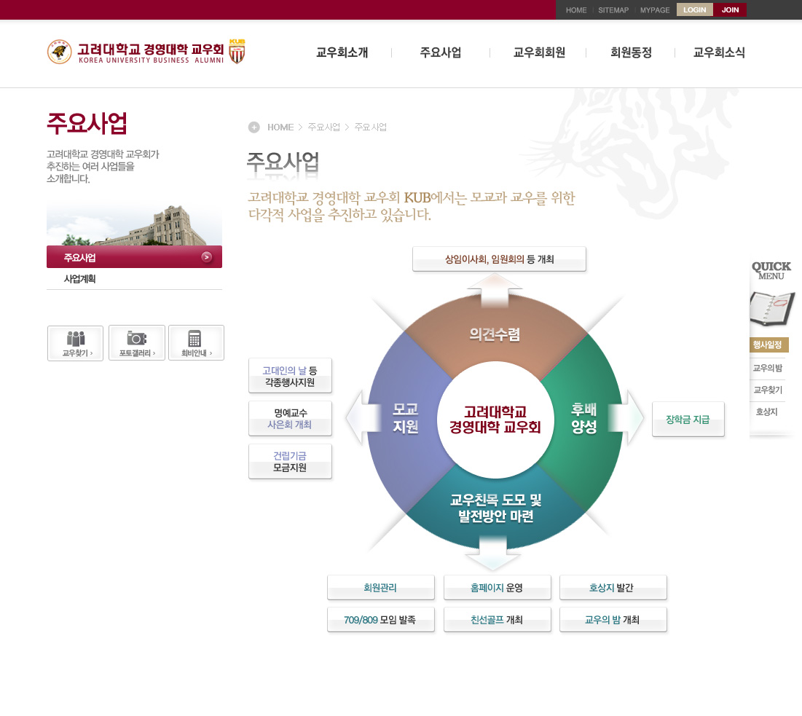Click the 709/809 모임 발족 box
This screenshot has width=802, height=716.
(380, 619)
